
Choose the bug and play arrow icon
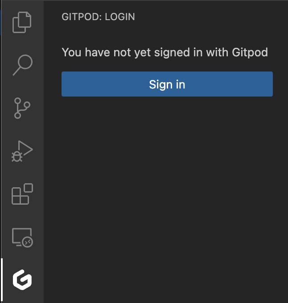[x=22, y=151]
